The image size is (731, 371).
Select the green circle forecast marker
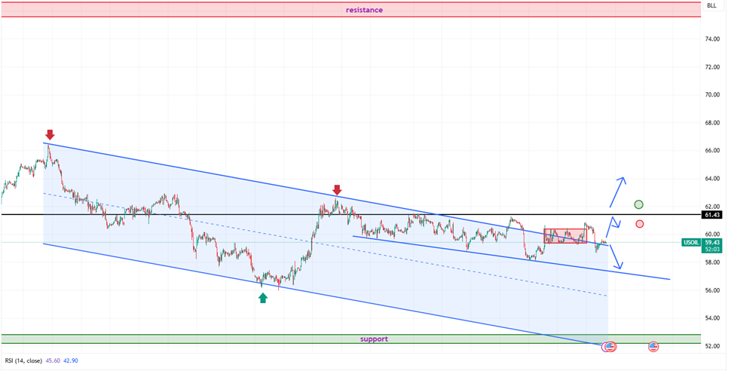639,204
